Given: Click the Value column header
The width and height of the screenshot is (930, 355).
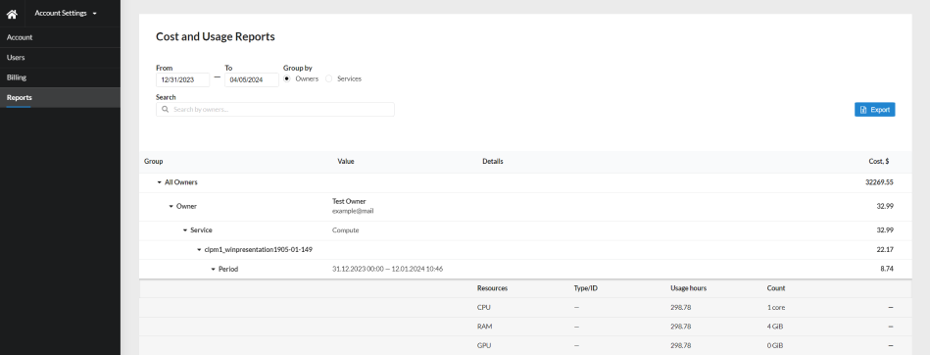Looking at the screenshot, I should pos(346,162).
